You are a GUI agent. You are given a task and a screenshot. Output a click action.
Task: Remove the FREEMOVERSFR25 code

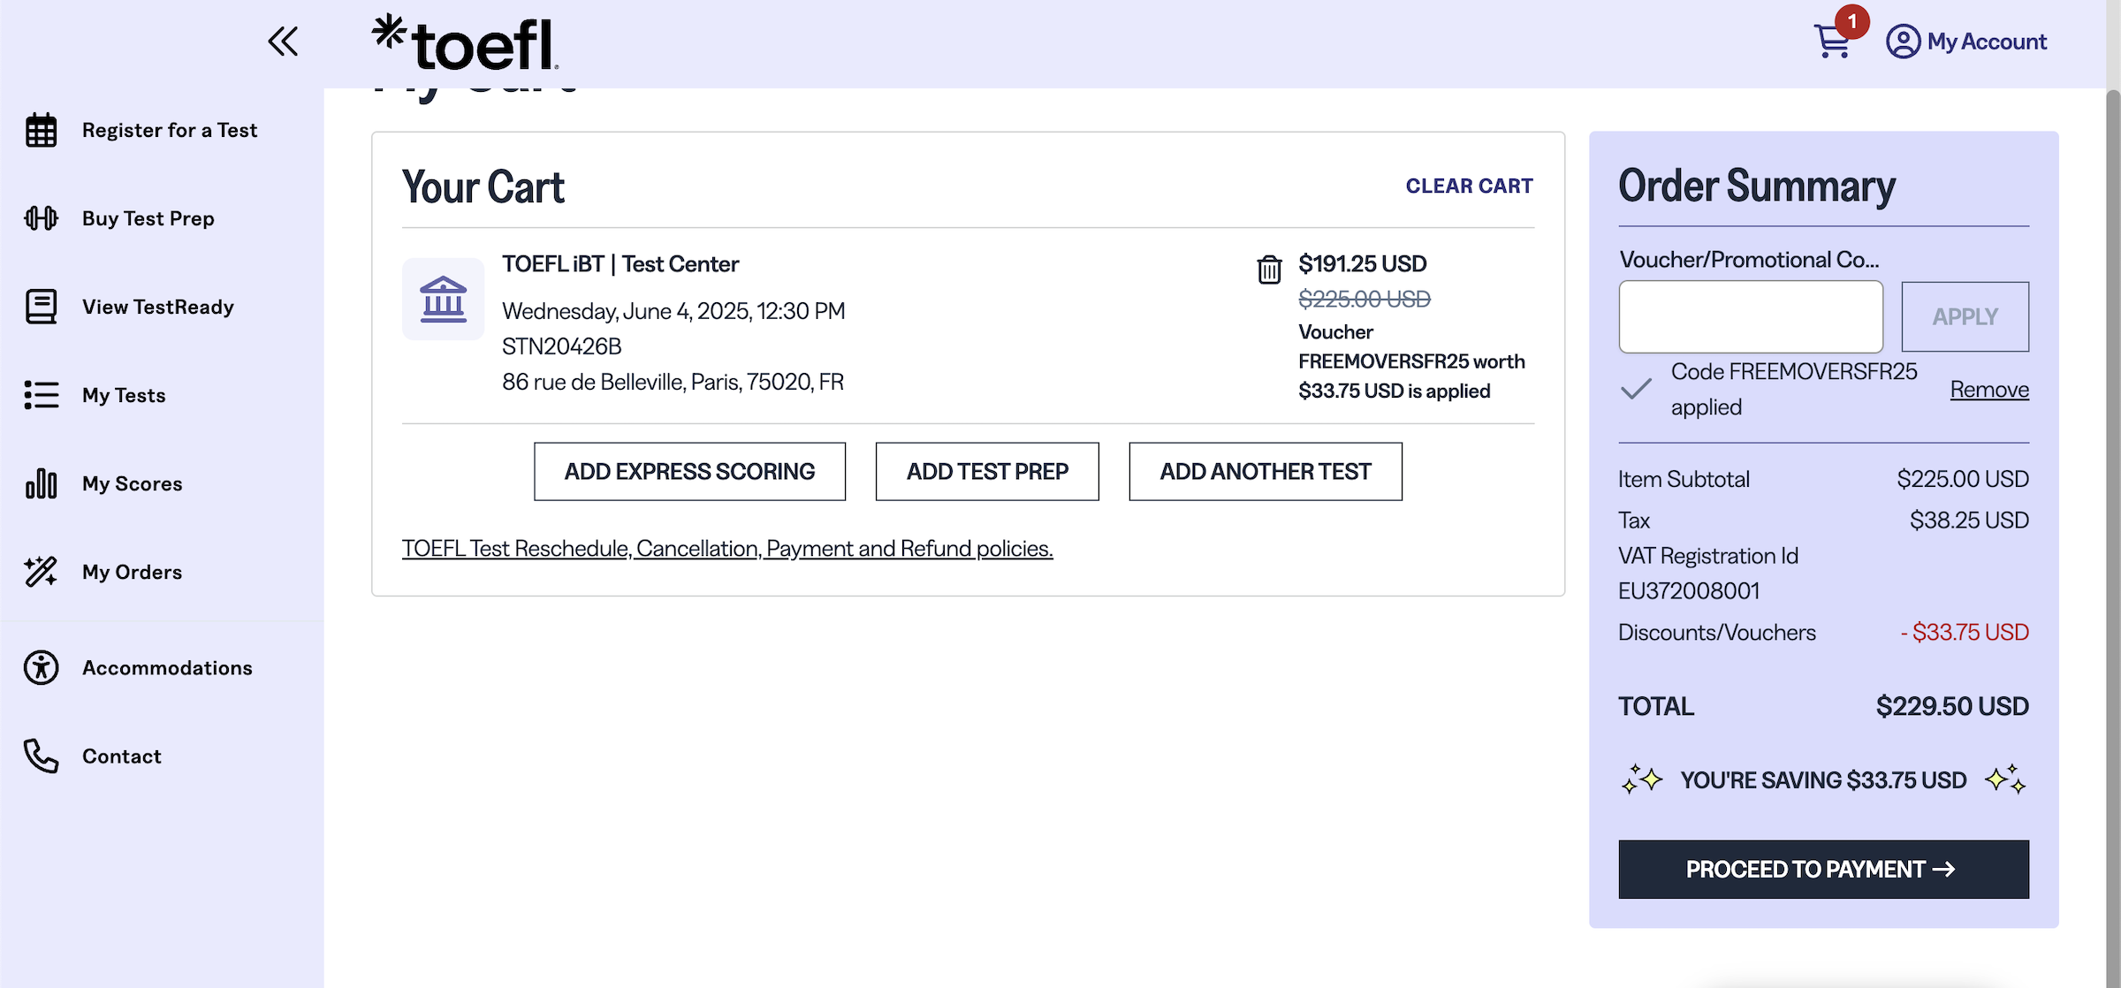[x=1988, y=390]
